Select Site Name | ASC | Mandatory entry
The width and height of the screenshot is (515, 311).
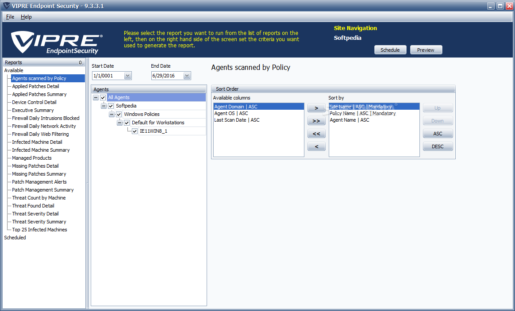point(374,107)
